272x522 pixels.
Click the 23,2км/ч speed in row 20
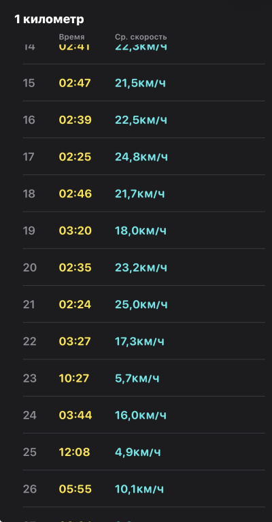click(141, 267)
